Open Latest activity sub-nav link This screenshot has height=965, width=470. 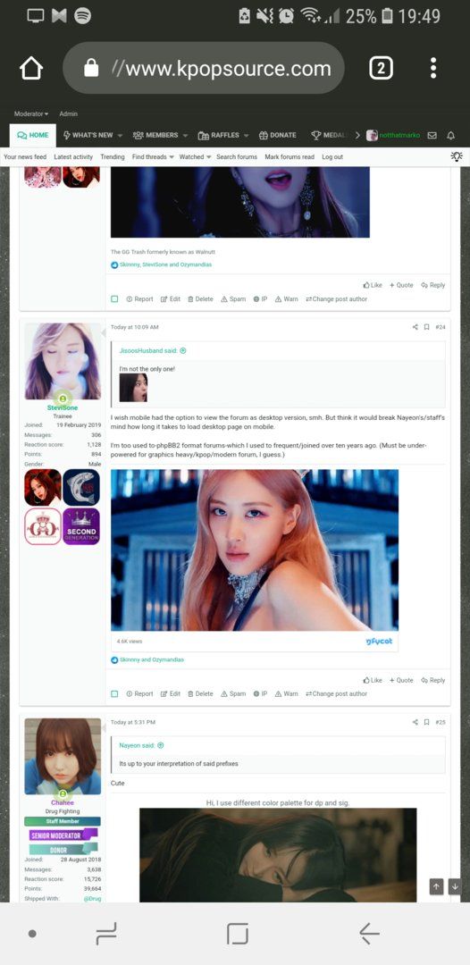pyautogui.click(x=73, y=157)
